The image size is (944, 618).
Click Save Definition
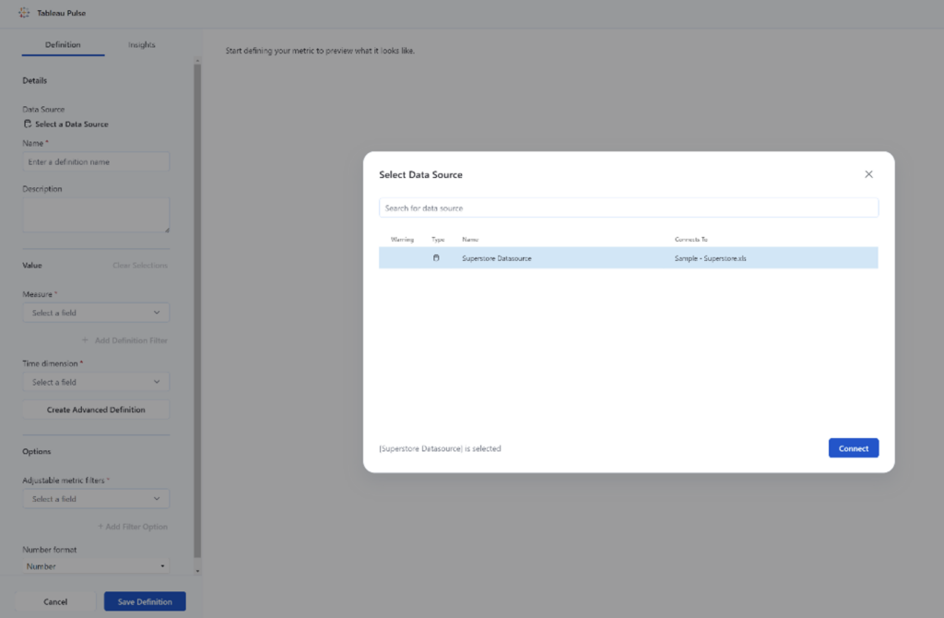(144, 600)
